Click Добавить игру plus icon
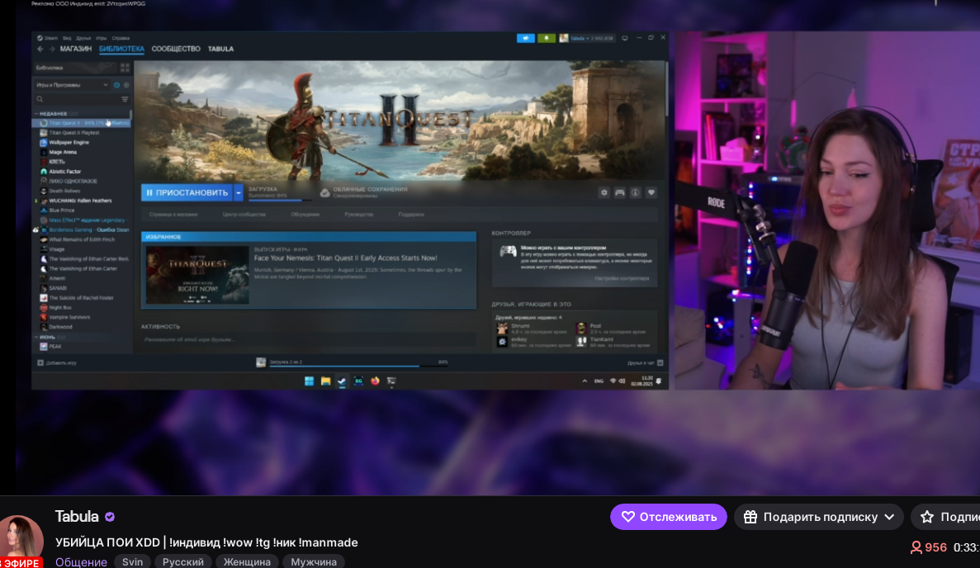Image resolution: width=980 pixels, height=568 pixels. coord(40,362)
